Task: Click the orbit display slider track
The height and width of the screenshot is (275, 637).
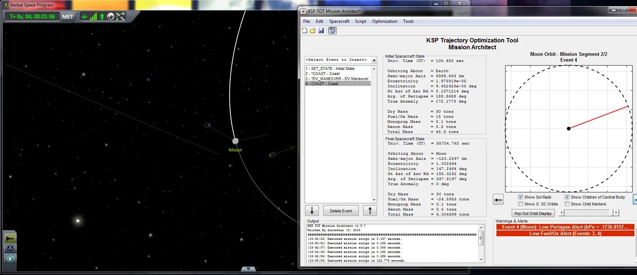Action: click(x=588, y=213)
